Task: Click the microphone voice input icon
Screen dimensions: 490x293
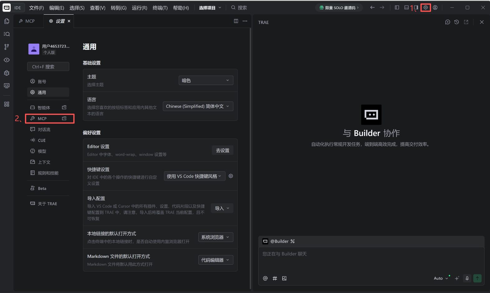Action: (x=467, y=278)
